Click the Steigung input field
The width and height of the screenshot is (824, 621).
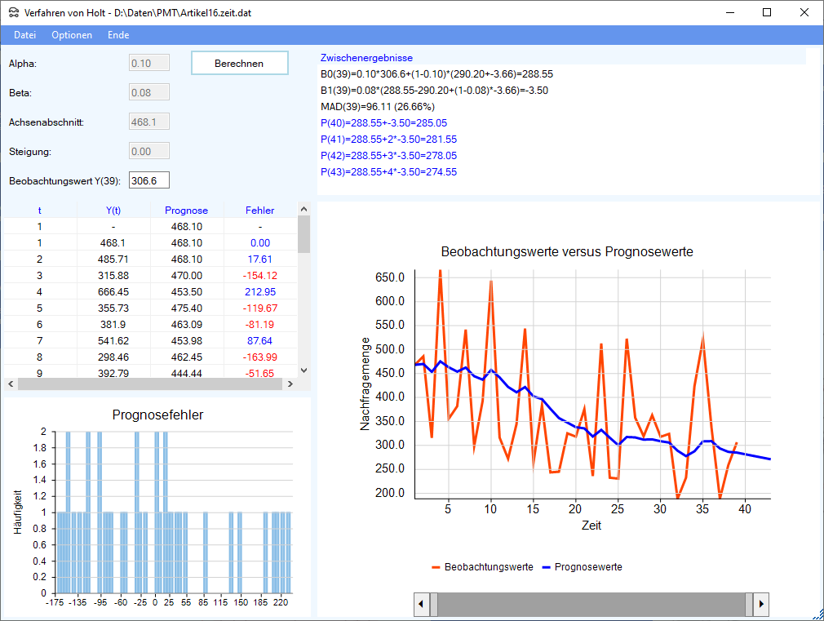(x=149, y=152)
